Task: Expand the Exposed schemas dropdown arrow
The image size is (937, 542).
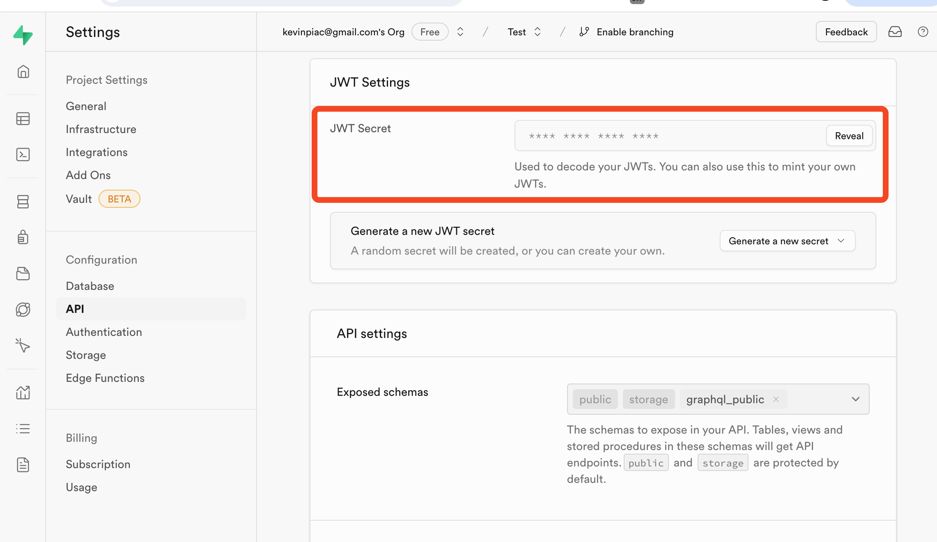Action: click(x=855, y=399)
